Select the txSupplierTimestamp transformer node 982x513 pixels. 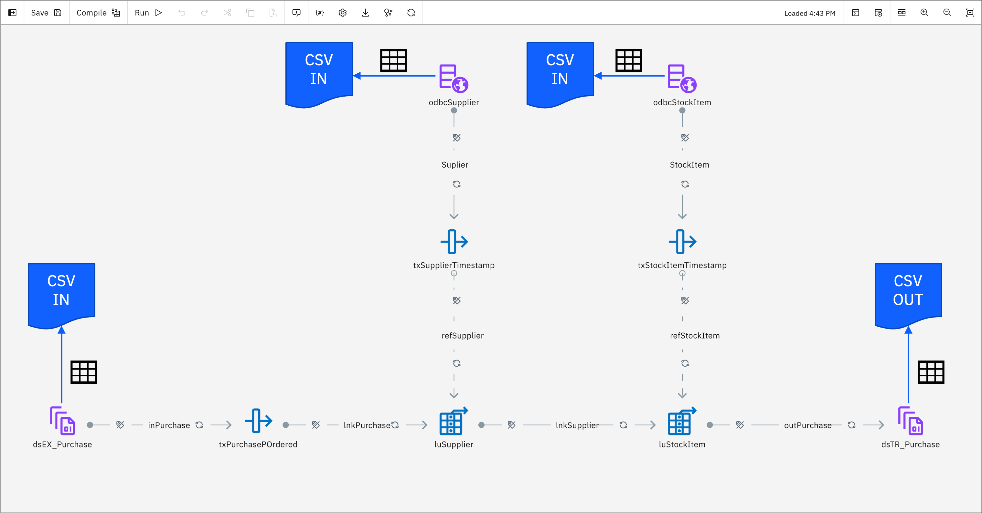tap(454, 241)
